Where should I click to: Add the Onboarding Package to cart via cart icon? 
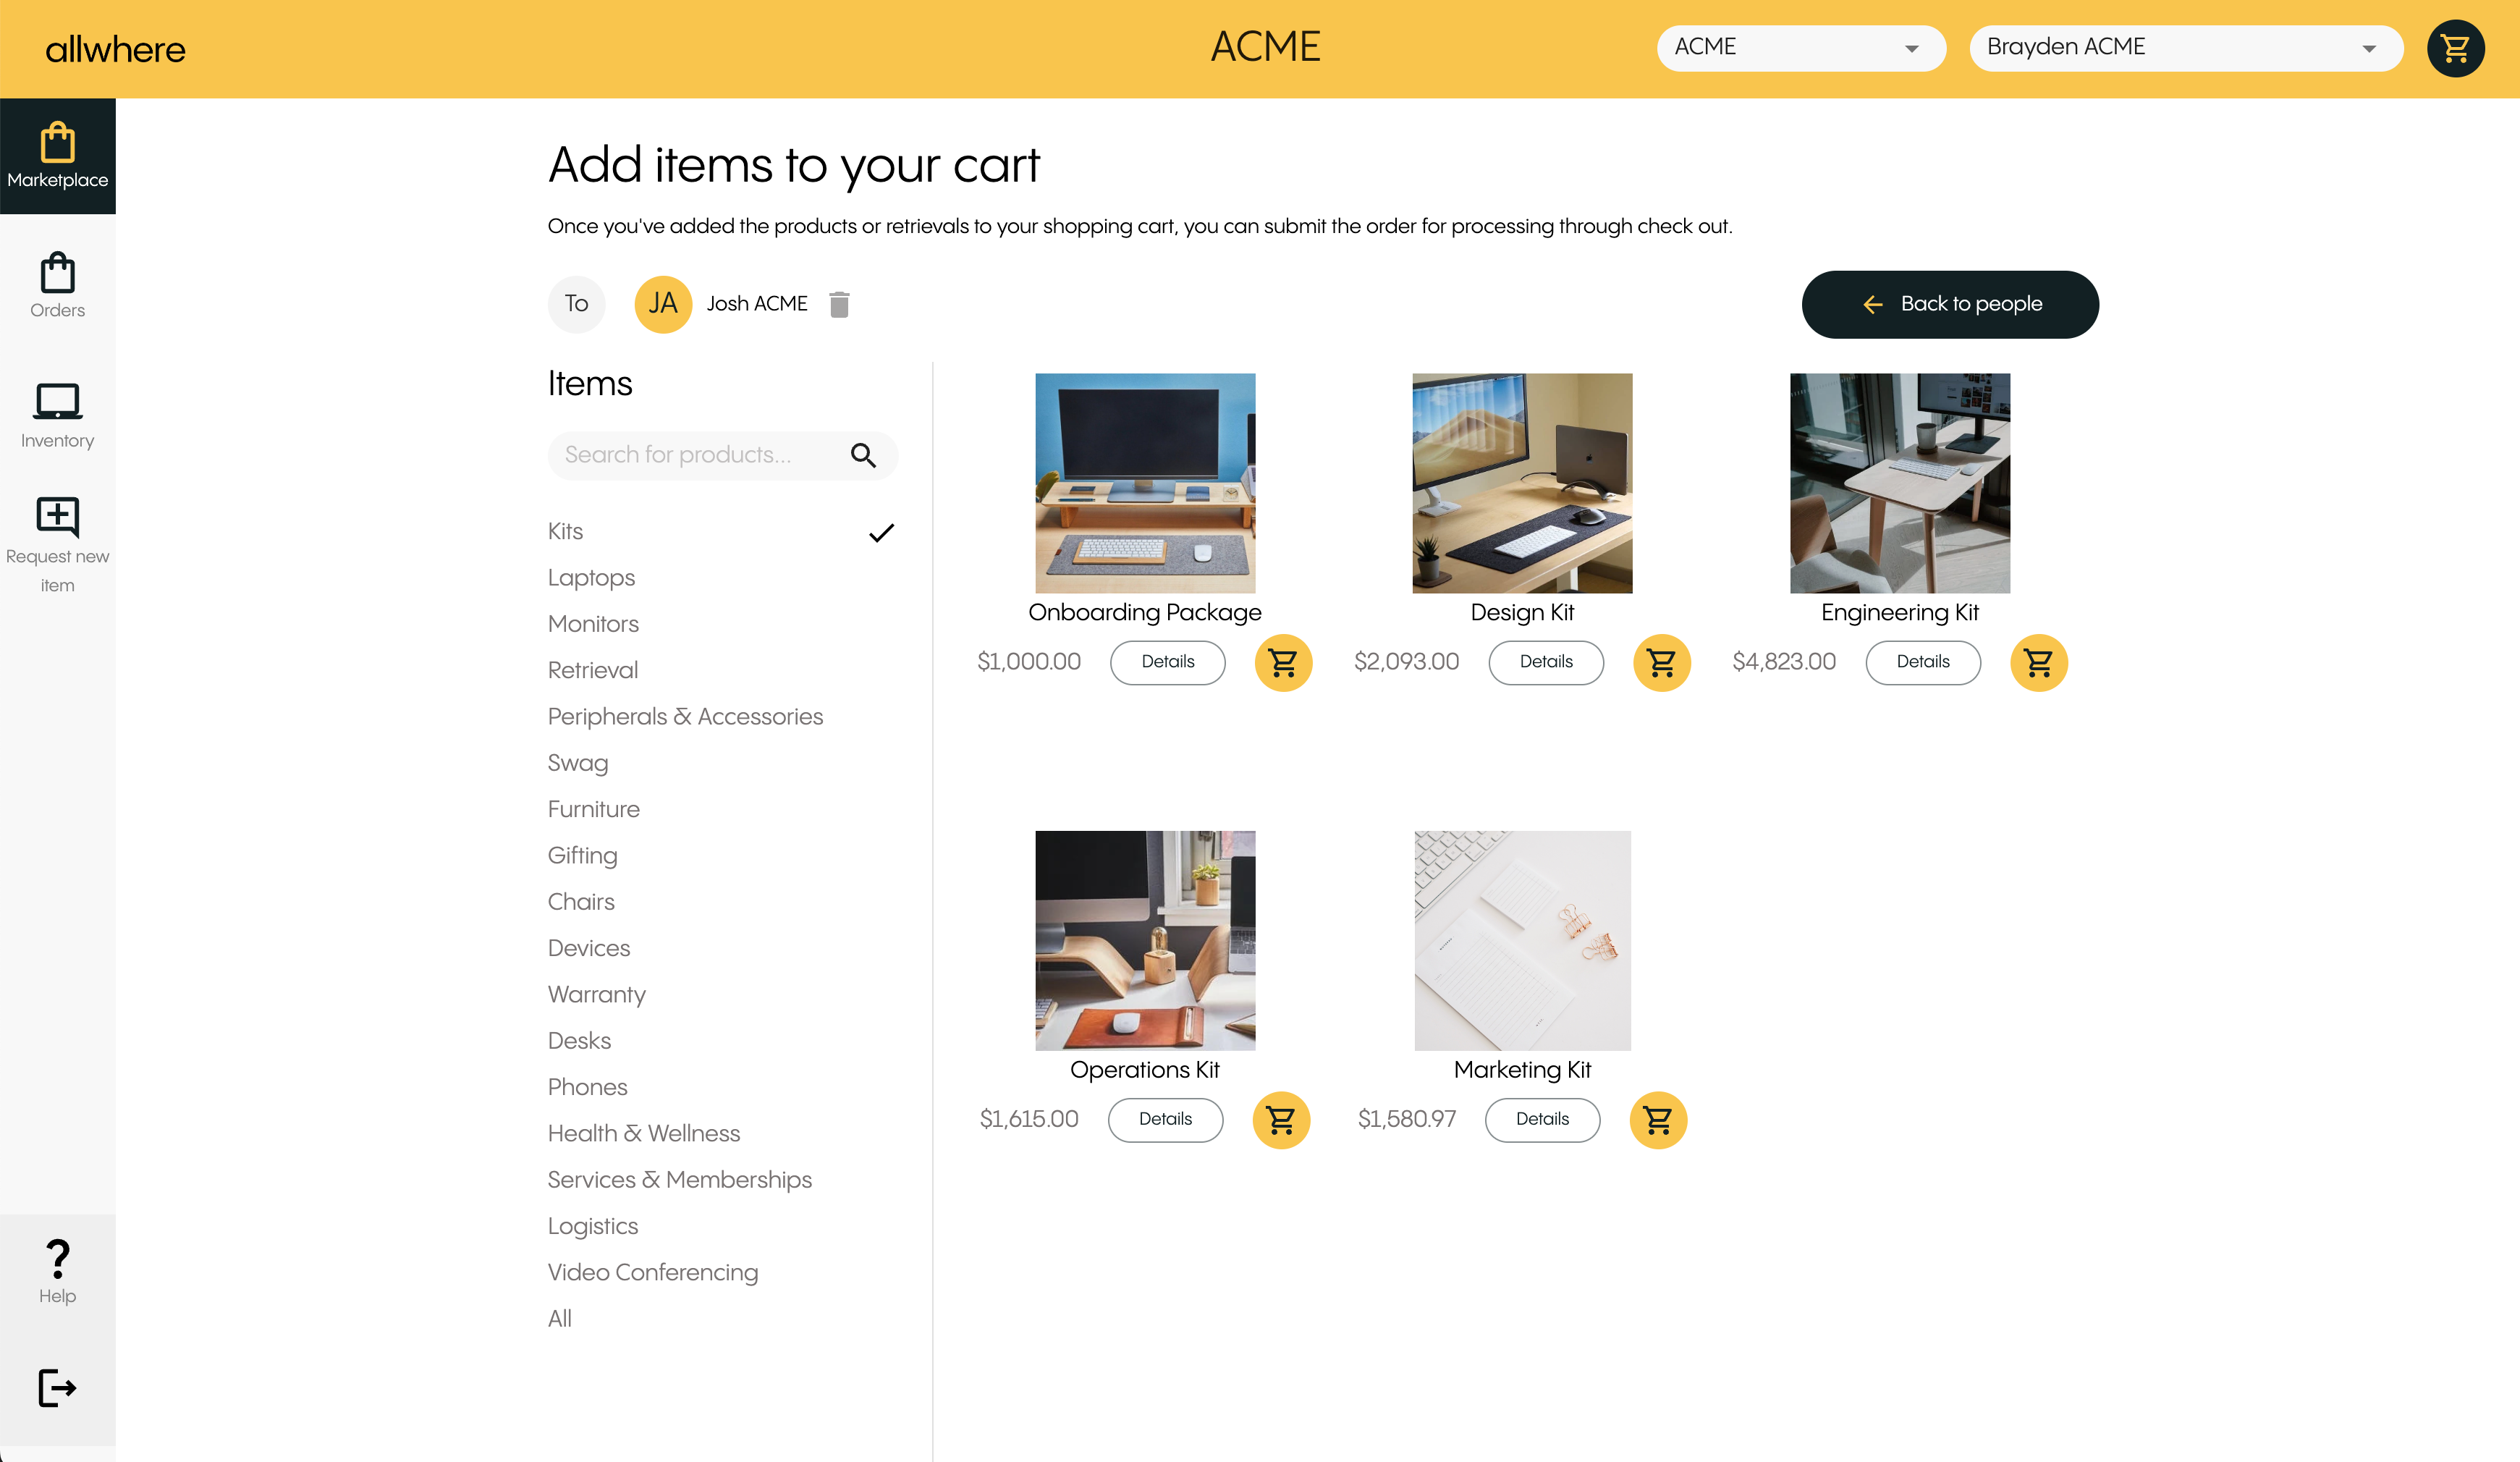tap(1283, 662)
